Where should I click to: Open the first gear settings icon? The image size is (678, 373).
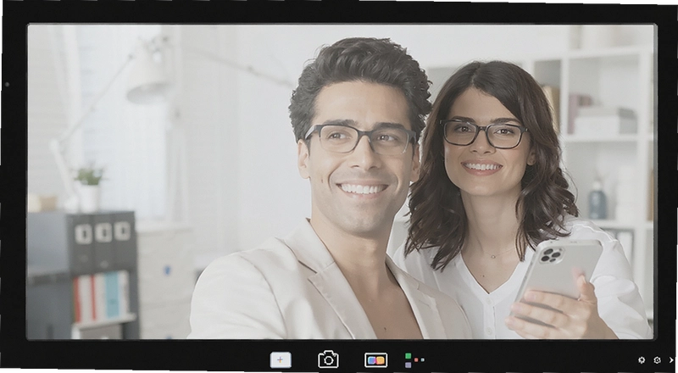(642, 360)
